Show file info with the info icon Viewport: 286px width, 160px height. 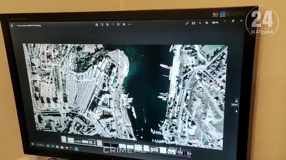click(x=118, y=24)
